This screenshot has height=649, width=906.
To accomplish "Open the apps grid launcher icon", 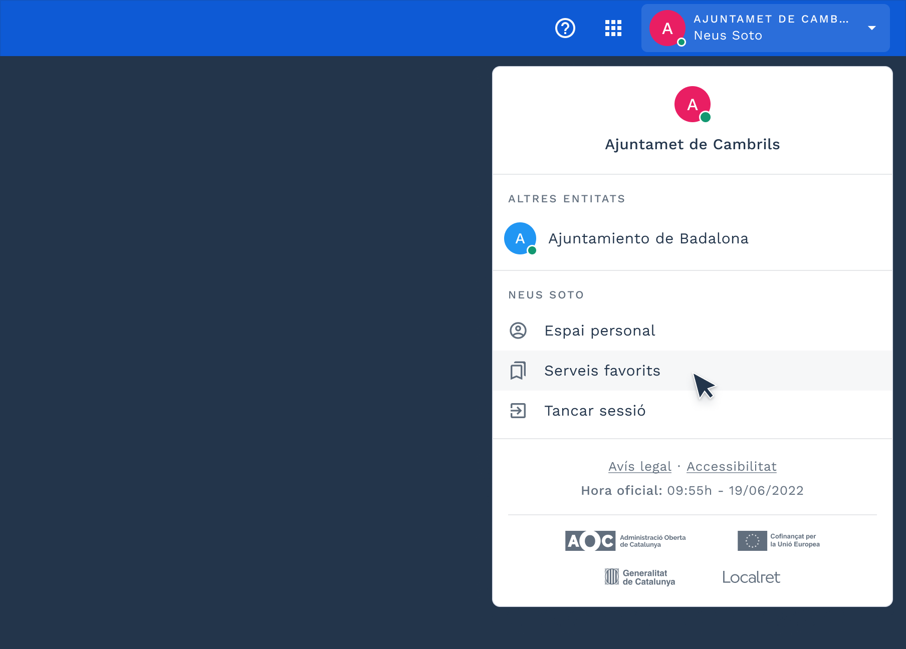I will (x=613, y=28).
